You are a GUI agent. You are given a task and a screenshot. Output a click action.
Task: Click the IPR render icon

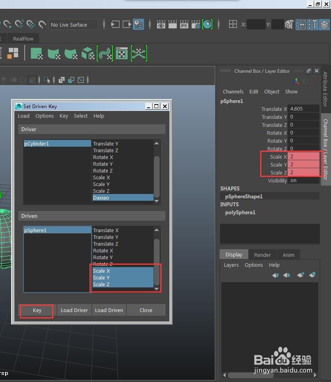[184, 25]
